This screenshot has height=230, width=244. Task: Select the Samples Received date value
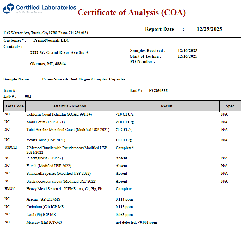pos(187,51)
